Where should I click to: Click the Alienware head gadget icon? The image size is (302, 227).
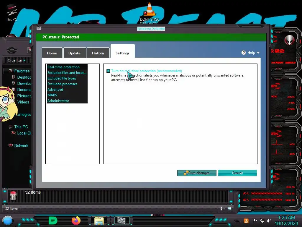pyautogui.click(x=290, y=40)
